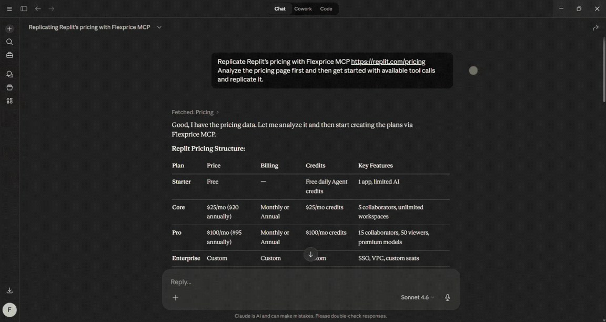Viewport: 606px width, 322px height.
Task: Switch to the Chat tab
Action: [280, 8]
